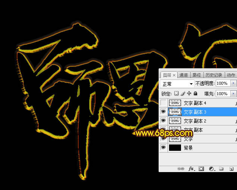Expand the 填充 fill slider arrow

pyautogui.click(x=233, y=94)
